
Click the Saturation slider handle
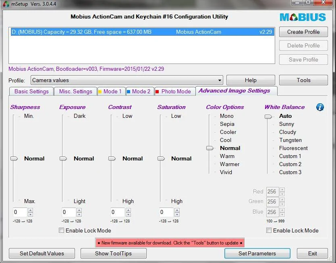pyautogui.click(x=161, y=158)
